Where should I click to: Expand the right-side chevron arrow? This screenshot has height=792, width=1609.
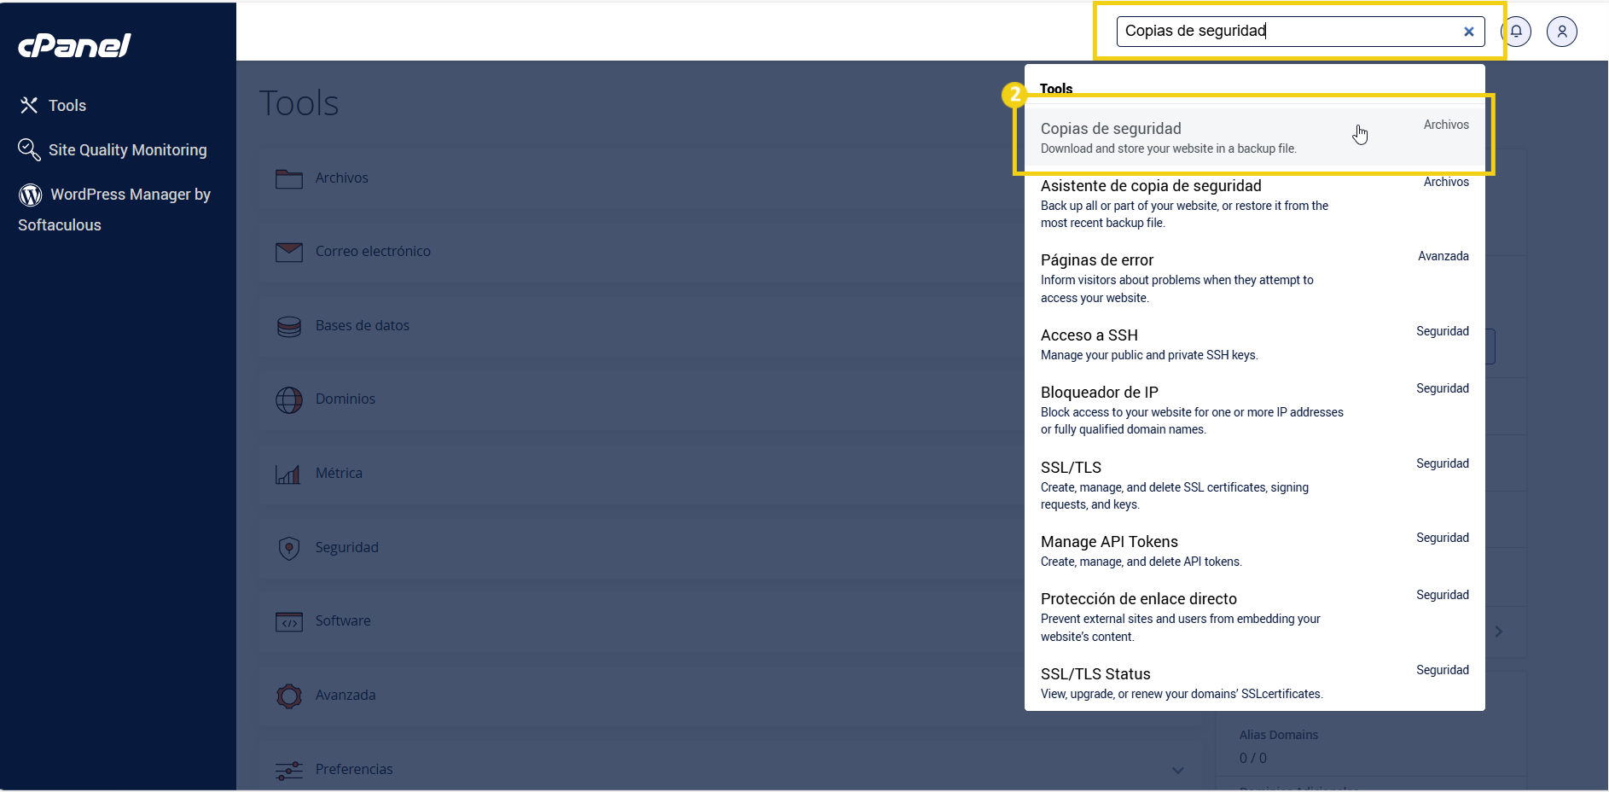click(x=1499, y=632)
